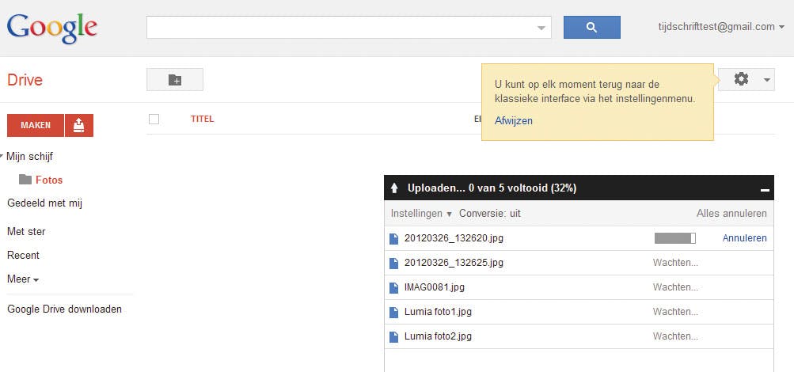The width and height of the screenshot is (794, 372).
Task: Click the Conversie: uit text
Action: (490, 214)
